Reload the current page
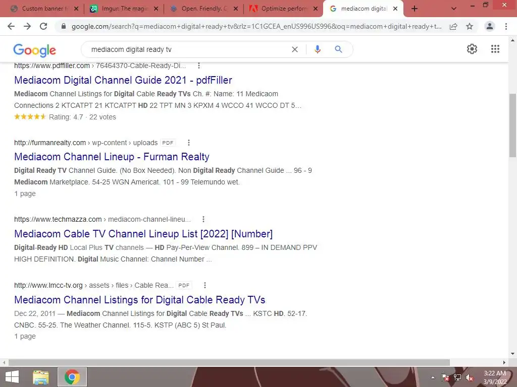 [43, 26]
